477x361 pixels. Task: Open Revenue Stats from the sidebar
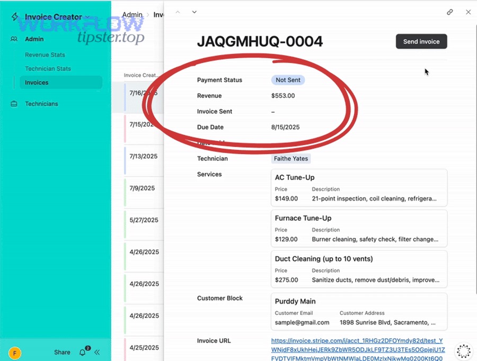point(45,55)
